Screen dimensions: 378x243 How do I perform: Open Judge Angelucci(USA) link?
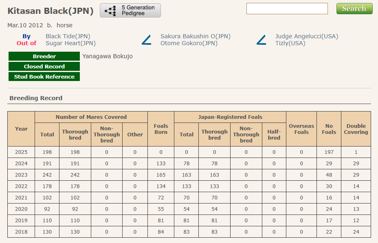307,36
